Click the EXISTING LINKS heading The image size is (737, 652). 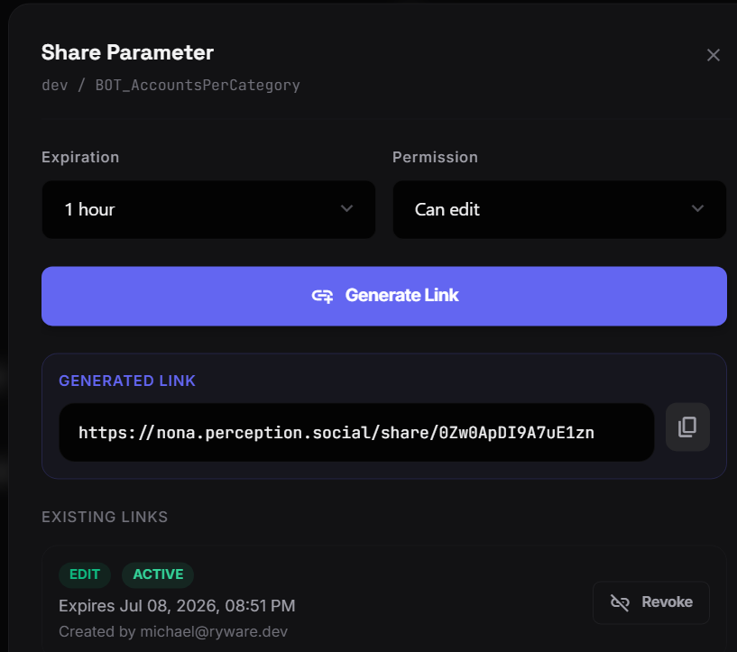click(105, 517)
